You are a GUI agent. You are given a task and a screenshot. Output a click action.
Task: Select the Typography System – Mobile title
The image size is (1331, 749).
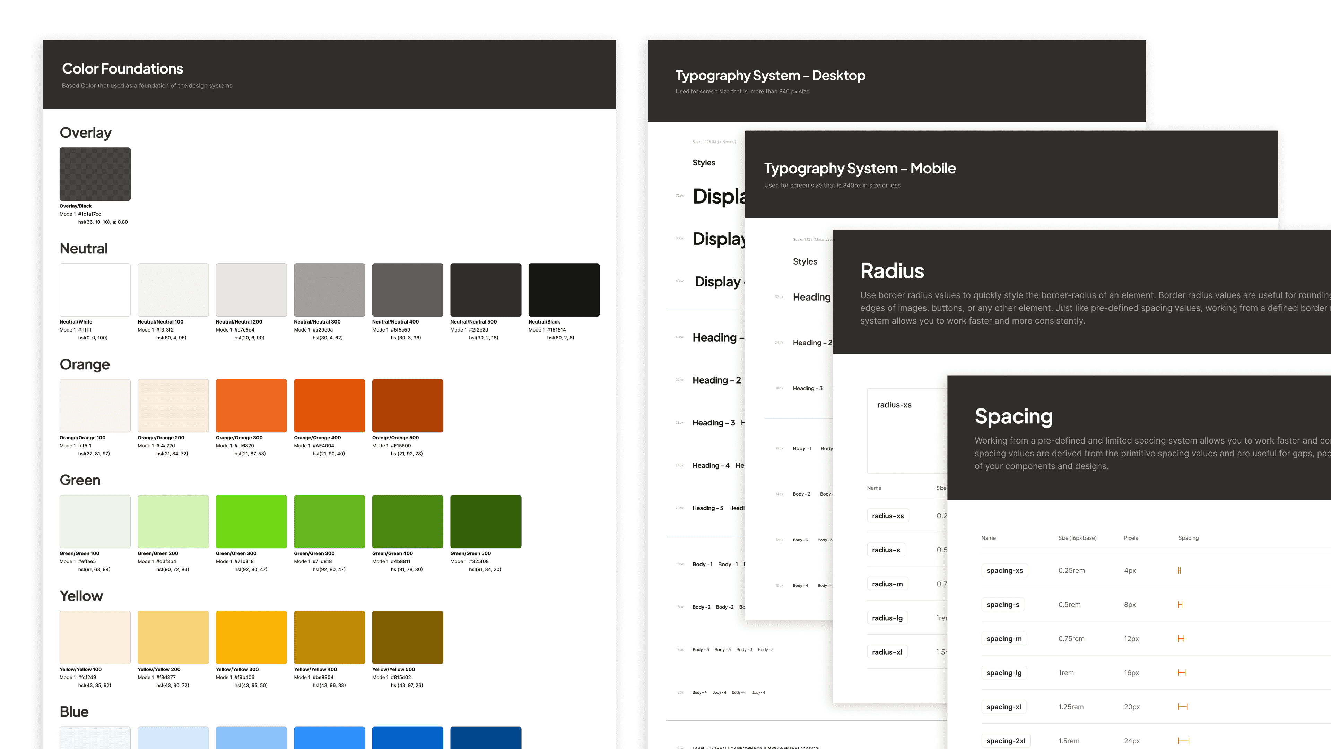pos(860,169)
